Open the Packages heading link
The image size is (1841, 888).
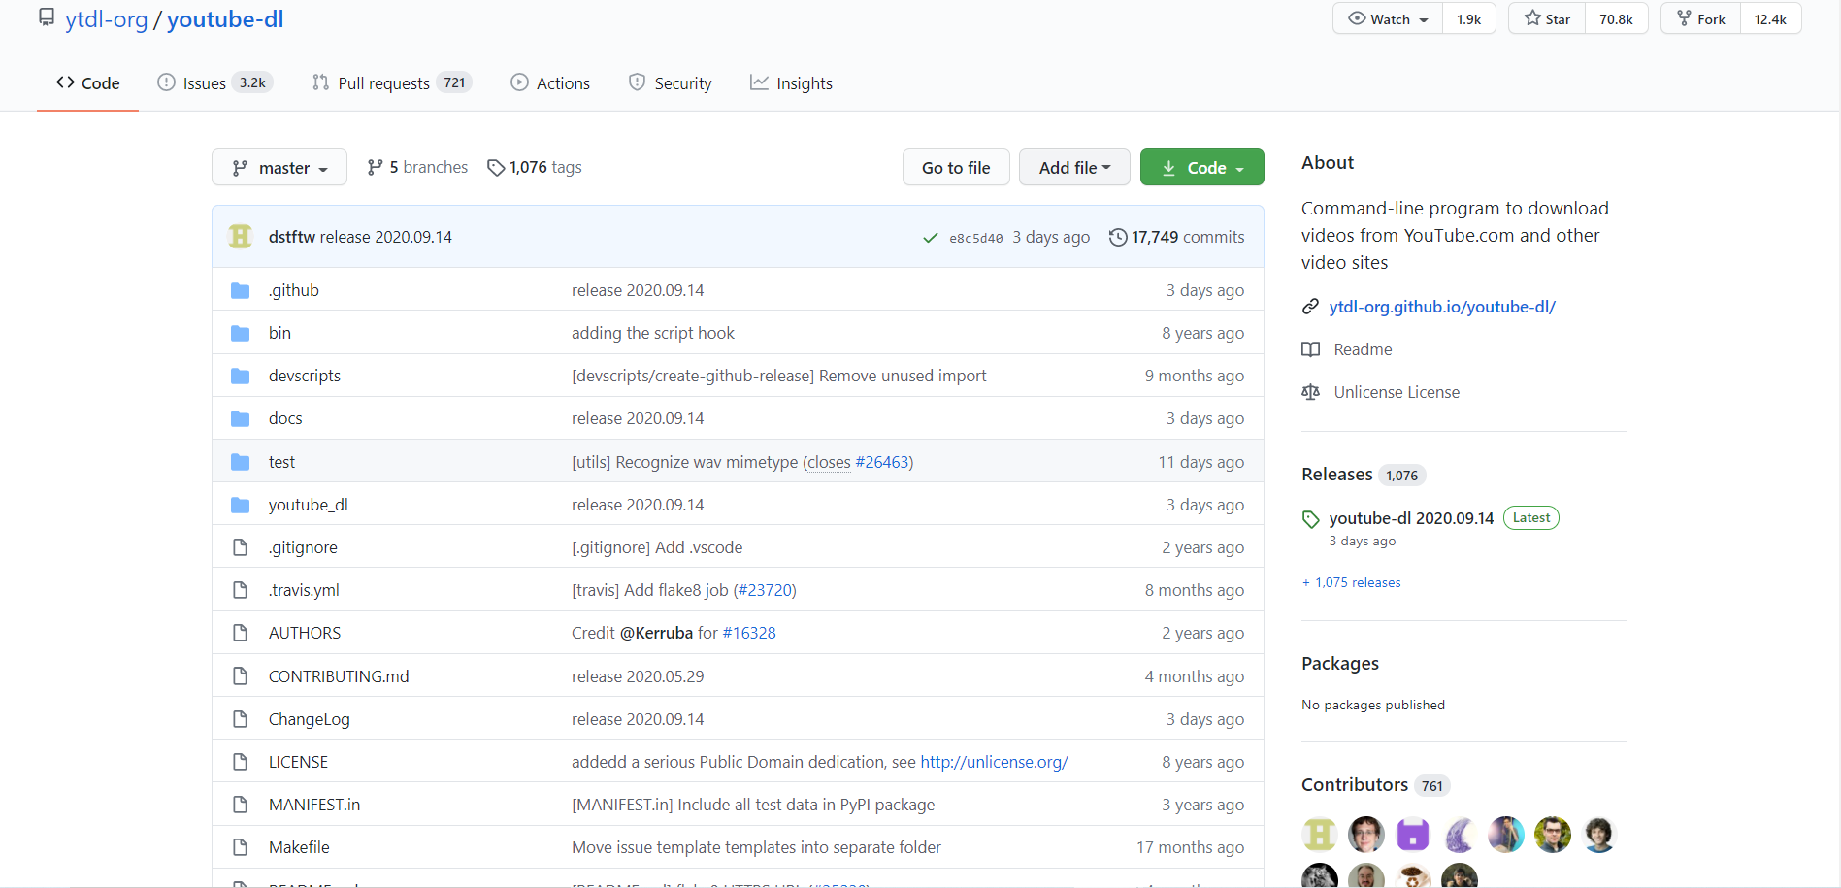(x=1339, y=663)
